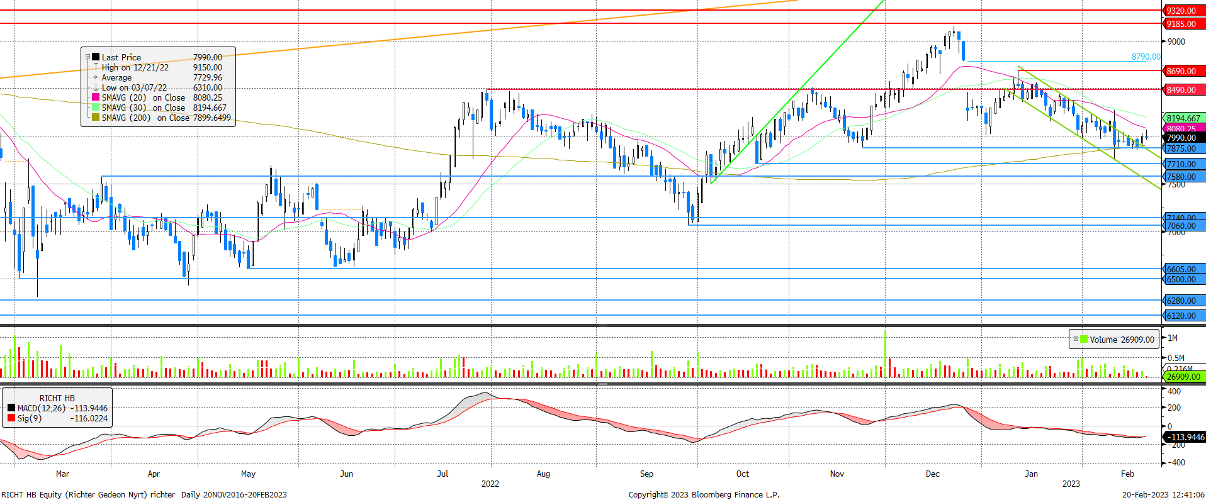Viewport: 1206px width, 500px height.
Task: Click the olive SMAVG (200) swatch
Action: point(96,117)
